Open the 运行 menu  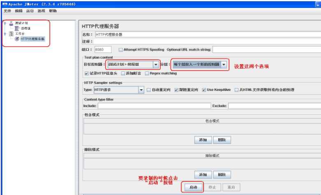(30, 11)
